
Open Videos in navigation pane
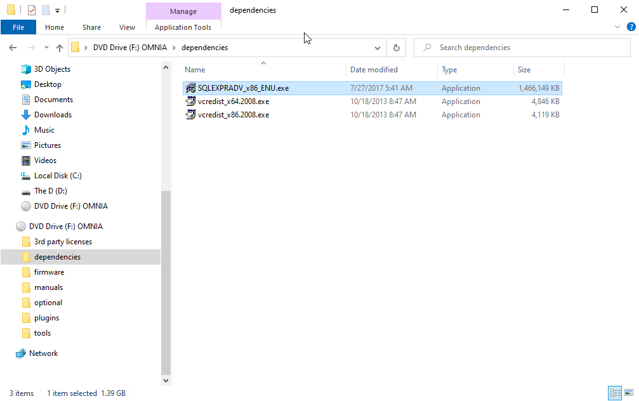[45, 161]
